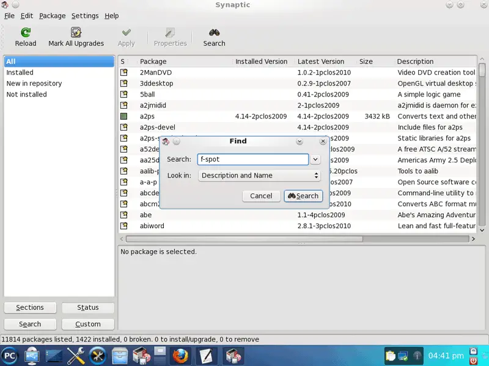Sort by Latest Version column header
Viewport: 489px width, 366px height.
[x=326, y=62]
